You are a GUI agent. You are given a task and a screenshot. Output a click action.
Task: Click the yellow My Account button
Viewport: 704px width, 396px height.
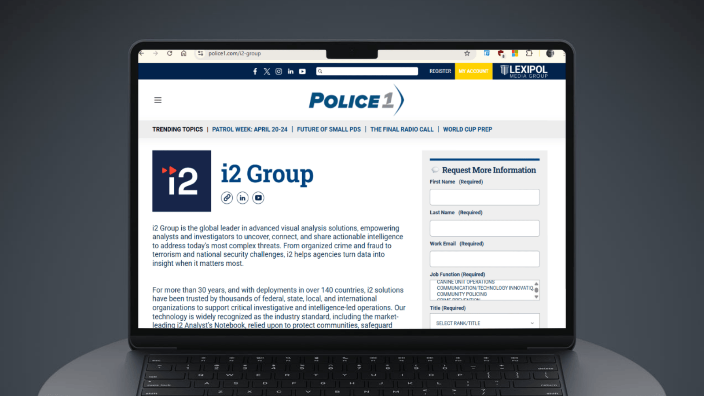pyautogui.click(x=473, y=71)
